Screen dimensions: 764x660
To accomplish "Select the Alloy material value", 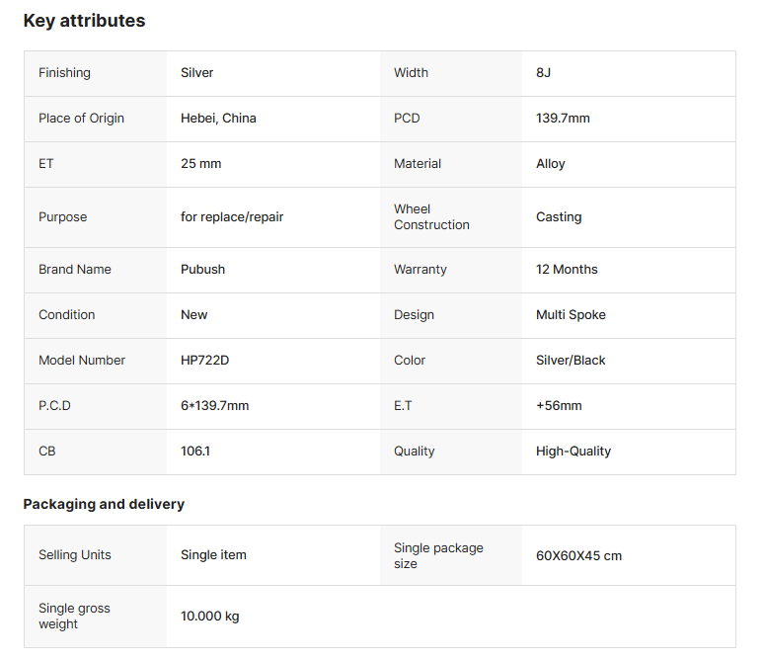I will pos(551,164).
